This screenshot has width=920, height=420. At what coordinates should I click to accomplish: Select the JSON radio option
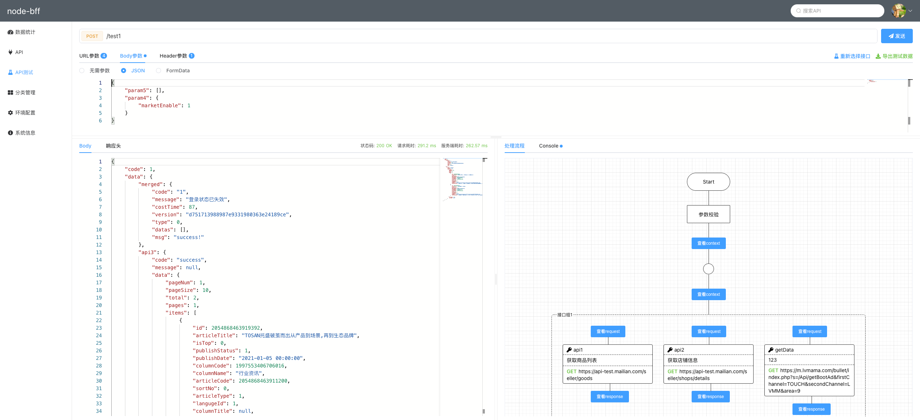(124, 71)
